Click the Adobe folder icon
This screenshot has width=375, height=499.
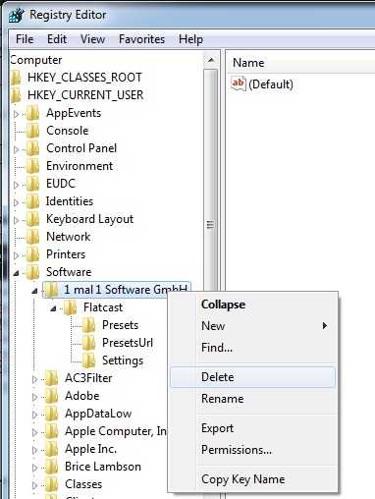51,396
